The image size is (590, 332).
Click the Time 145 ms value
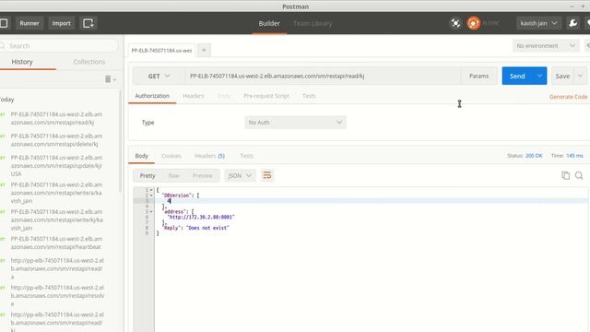[574, 156]
